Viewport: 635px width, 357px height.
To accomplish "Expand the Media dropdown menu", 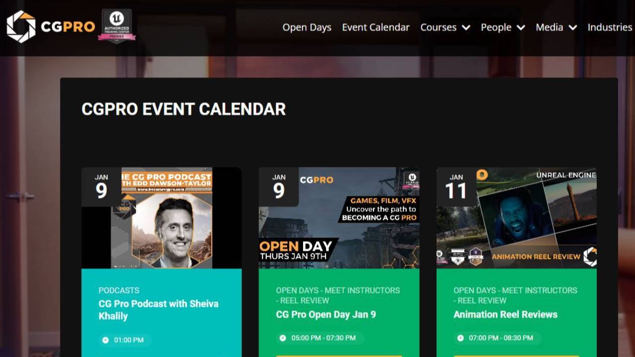I will (x=556, y=28).
